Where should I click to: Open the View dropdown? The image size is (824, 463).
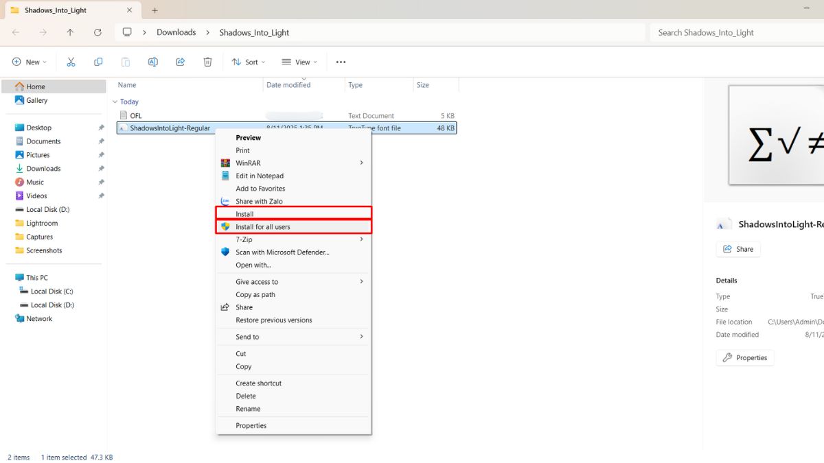tap(299, 62)
